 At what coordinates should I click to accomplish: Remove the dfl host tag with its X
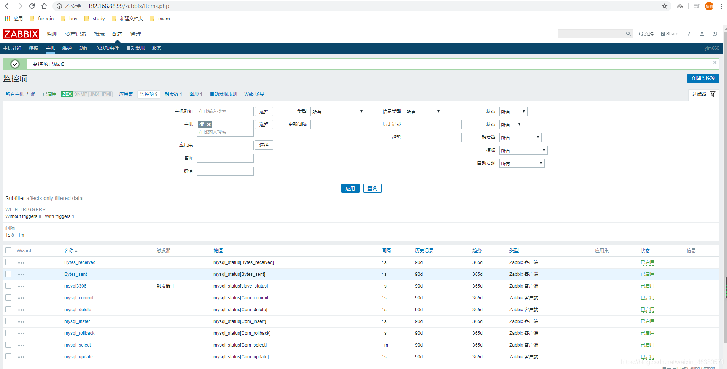pyautogui.click(x=209, y=124)
